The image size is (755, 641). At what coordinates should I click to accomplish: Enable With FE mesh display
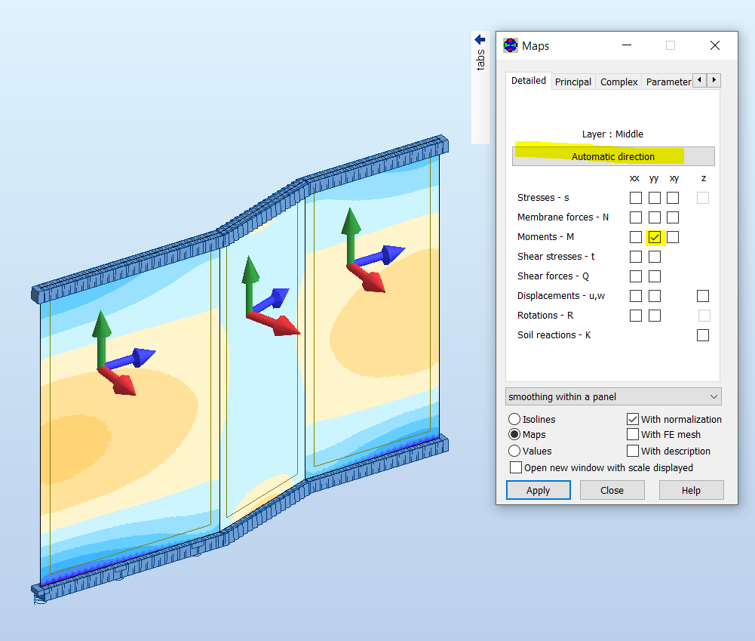coord(634,434)
